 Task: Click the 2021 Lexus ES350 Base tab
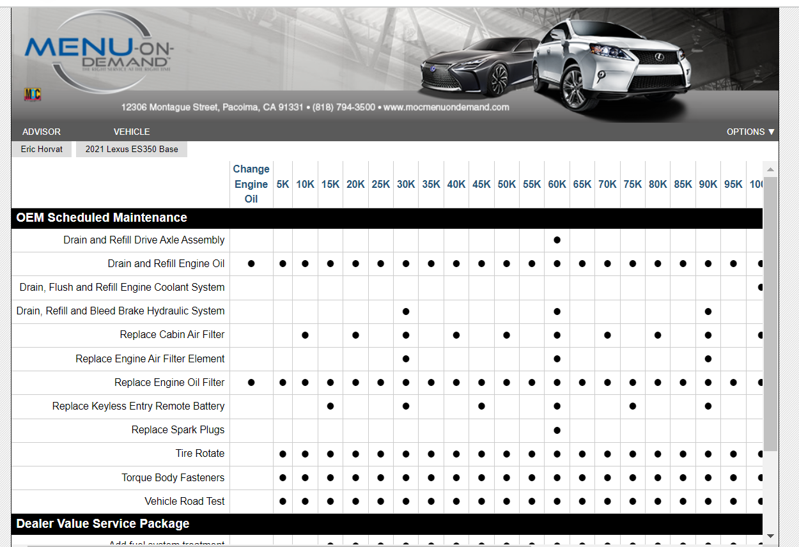132,149
